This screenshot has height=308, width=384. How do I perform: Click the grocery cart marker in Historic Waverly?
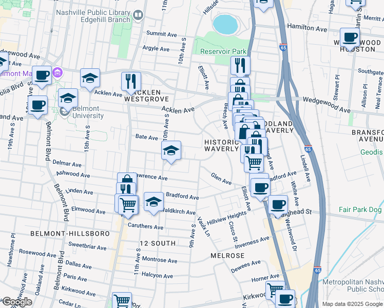[x=254, y=163]
